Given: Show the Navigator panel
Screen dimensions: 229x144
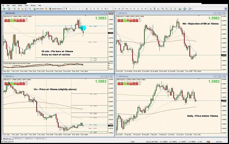Looking at the screenshot, I should pyautogui.click(x=22, y=9).
